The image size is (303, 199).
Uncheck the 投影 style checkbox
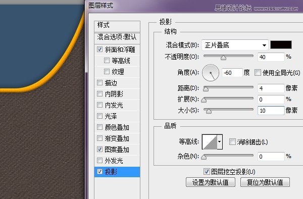coord(99,171)
